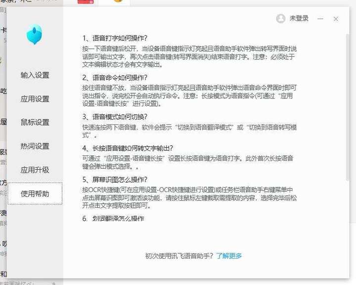
Task: Select the 使用帮助 tab
Action: pos(35,193)
